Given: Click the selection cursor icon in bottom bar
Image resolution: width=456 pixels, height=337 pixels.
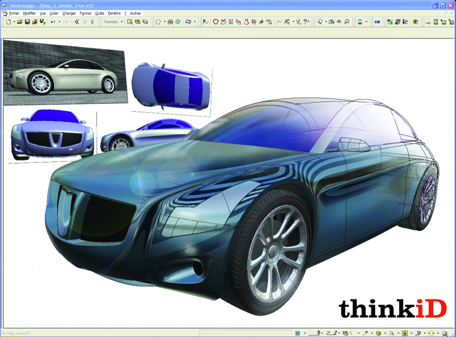Looking at the screenshot, I should 392,333.
